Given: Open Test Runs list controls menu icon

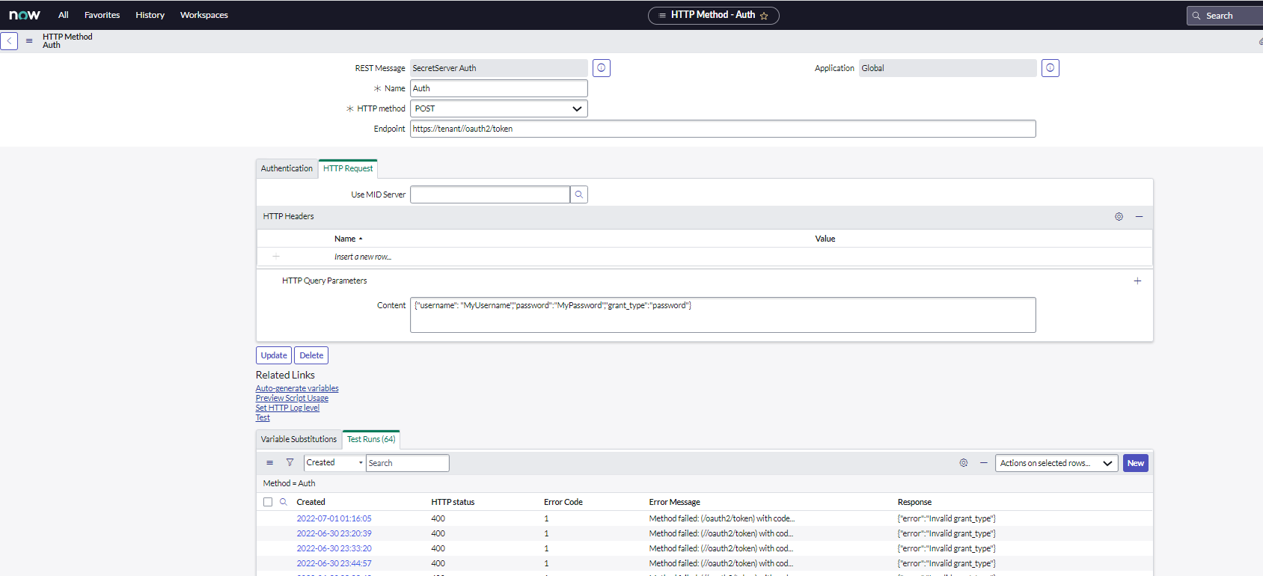Looking at the screenshot, I should 270,463.
